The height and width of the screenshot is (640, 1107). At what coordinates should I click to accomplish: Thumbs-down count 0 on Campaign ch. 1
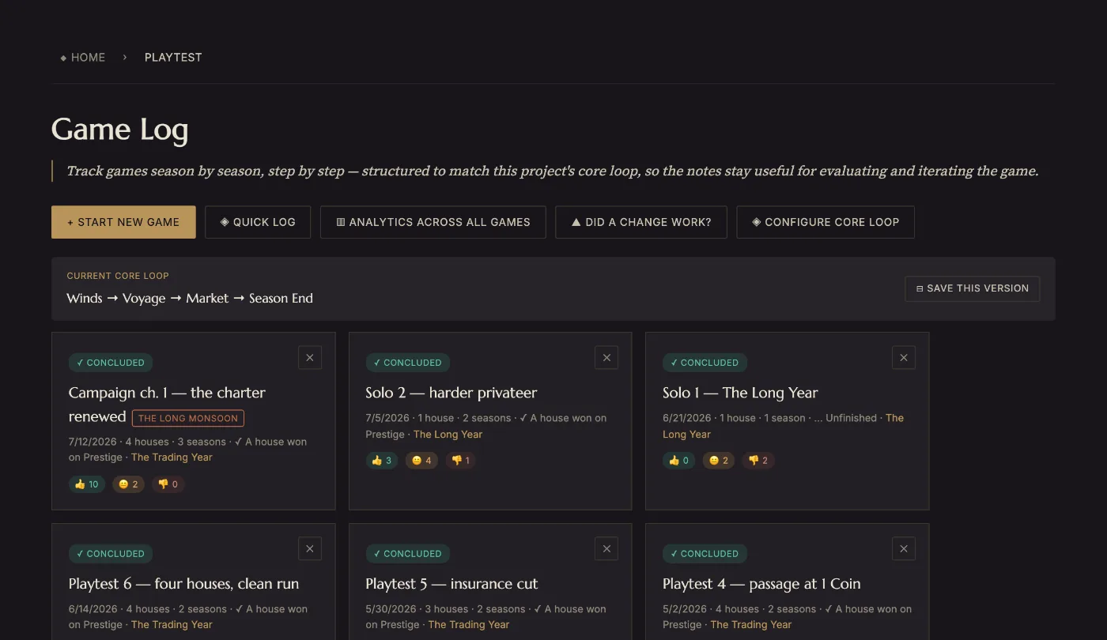click(168, 484)
